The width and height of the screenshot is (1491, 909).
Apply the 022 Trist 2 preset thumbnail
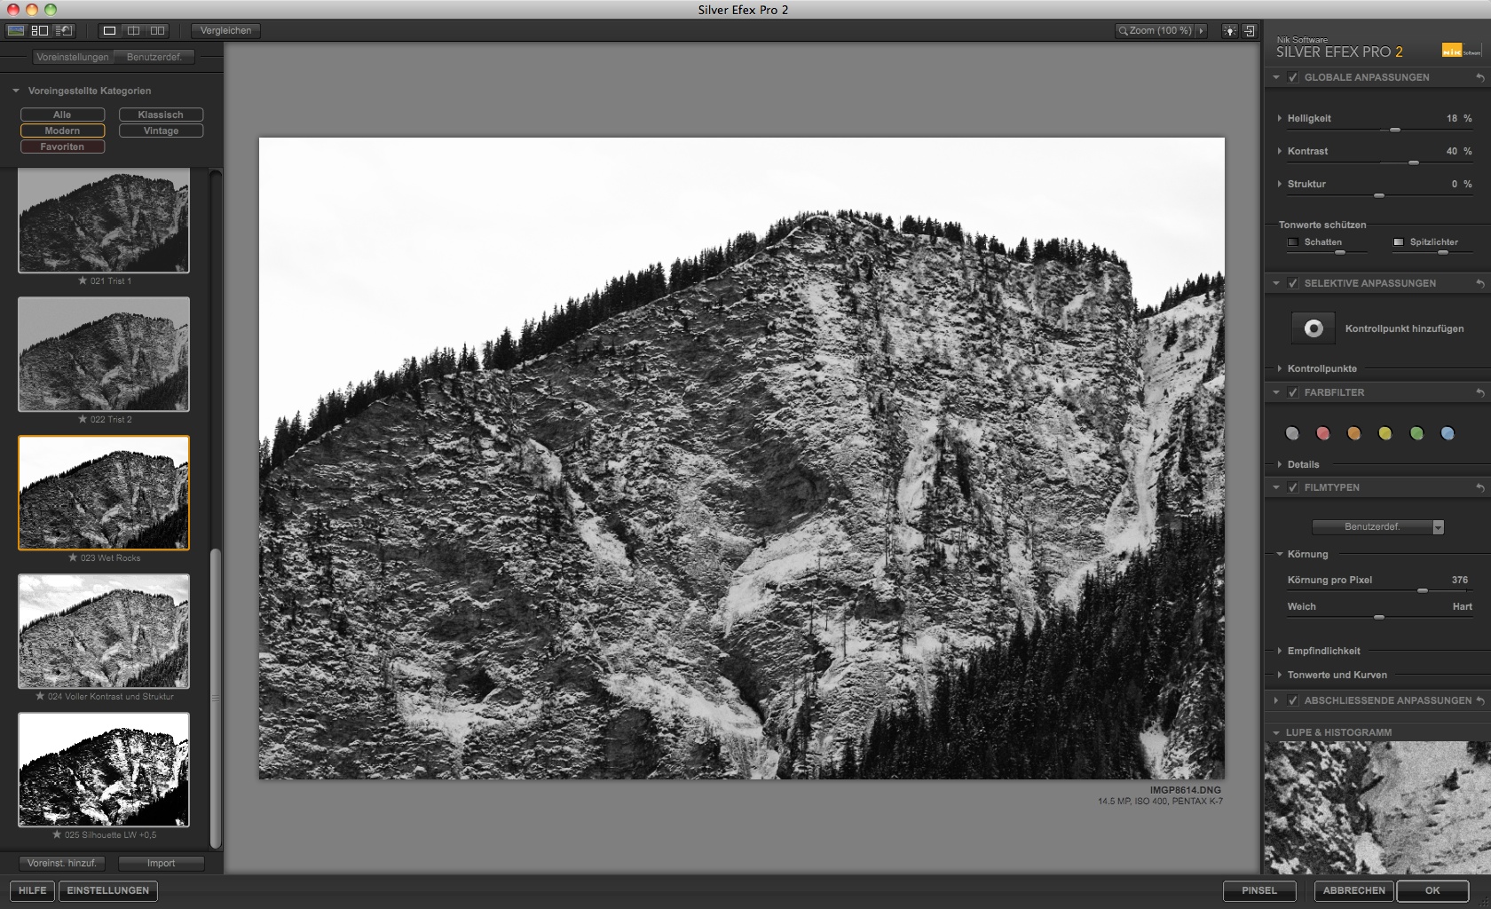tap(104, 354)
